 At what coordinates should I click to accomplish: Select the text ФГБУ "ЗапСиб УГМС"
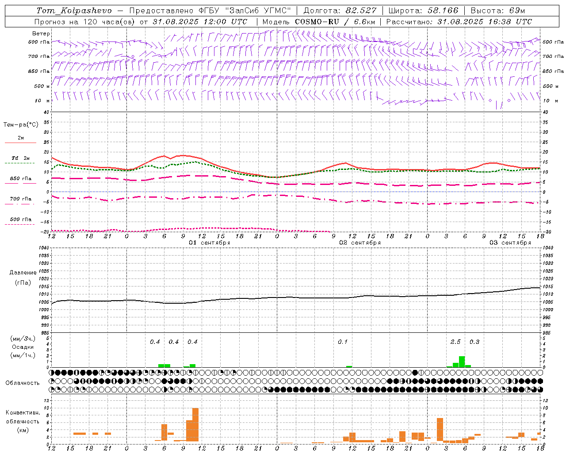tap(245, 11)
